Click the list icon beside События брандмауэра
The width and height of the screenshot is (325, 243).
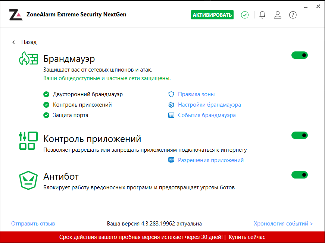point(171,115)
